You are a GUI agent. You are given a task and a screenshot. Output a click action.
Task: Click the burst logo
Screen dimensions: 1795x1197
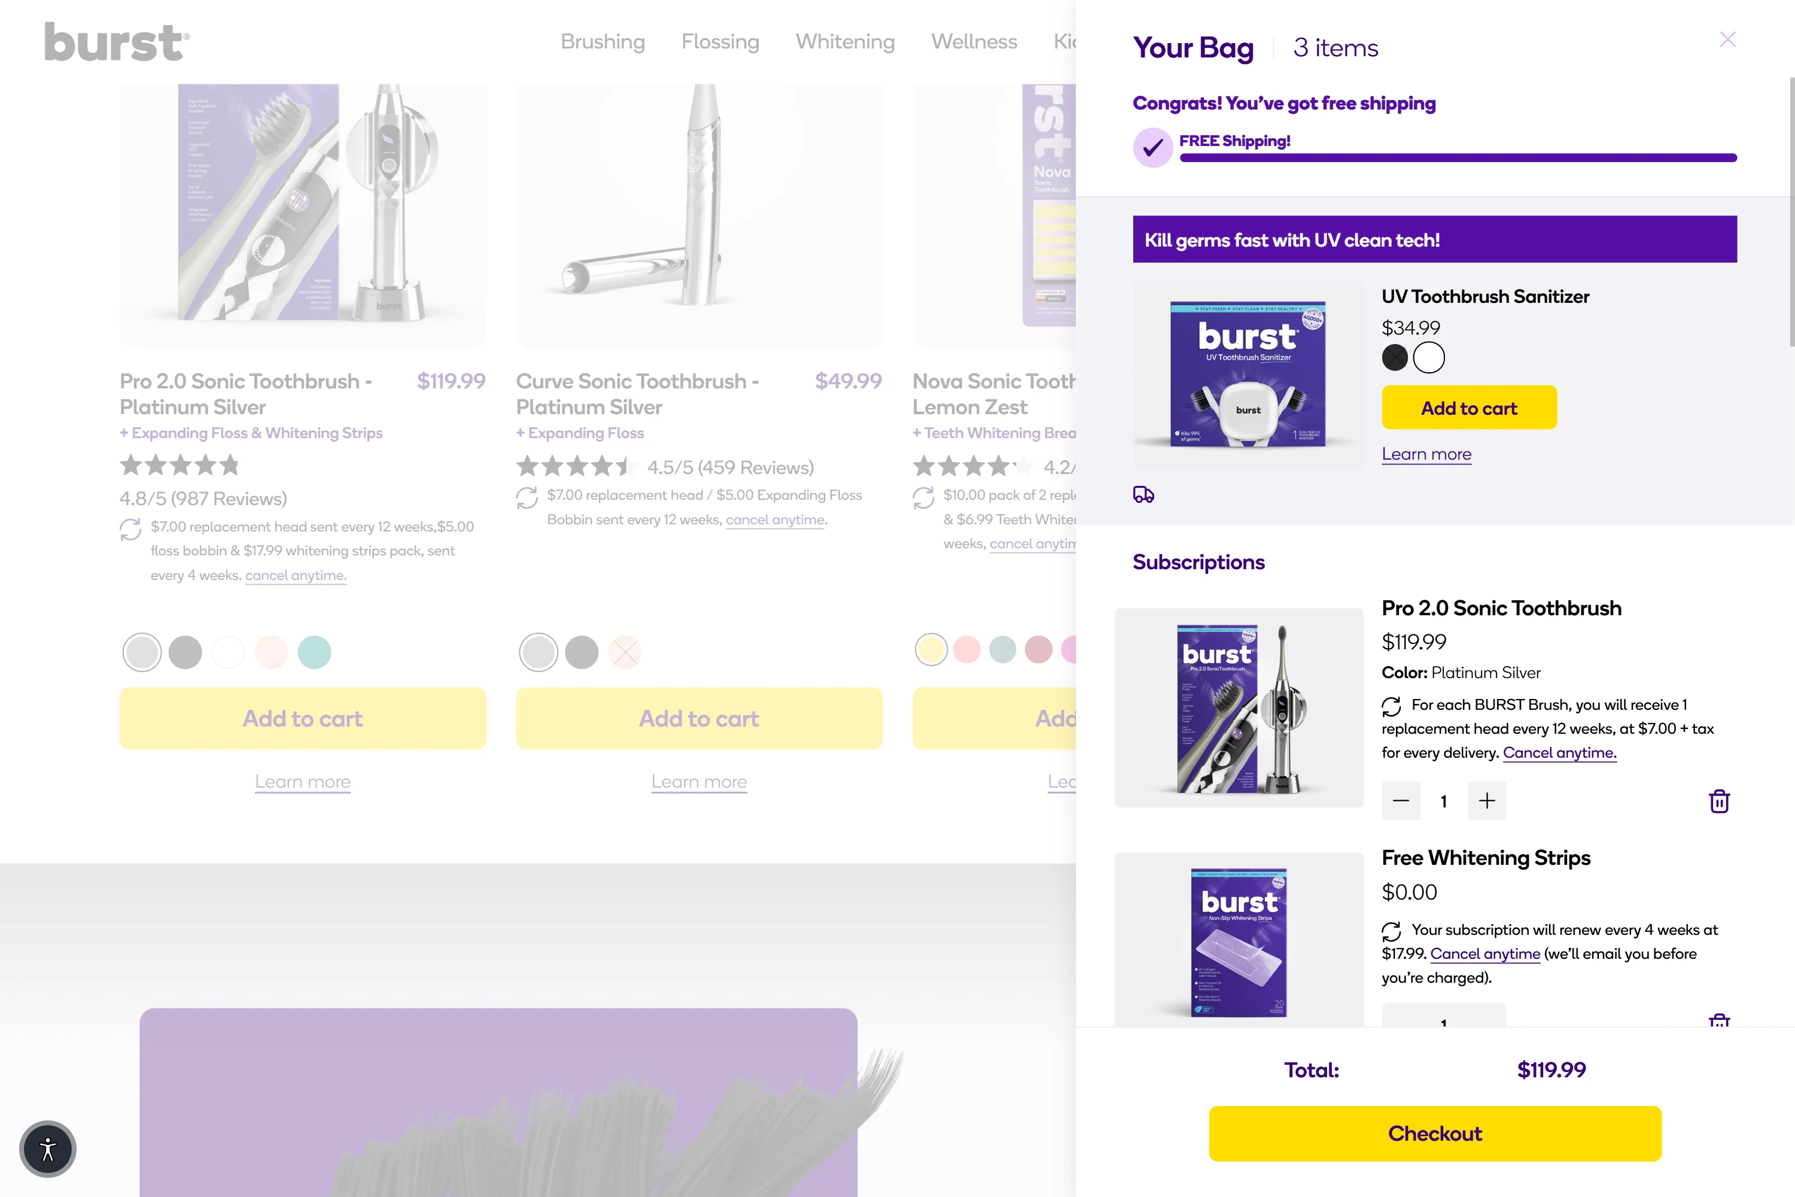[117, 42]
